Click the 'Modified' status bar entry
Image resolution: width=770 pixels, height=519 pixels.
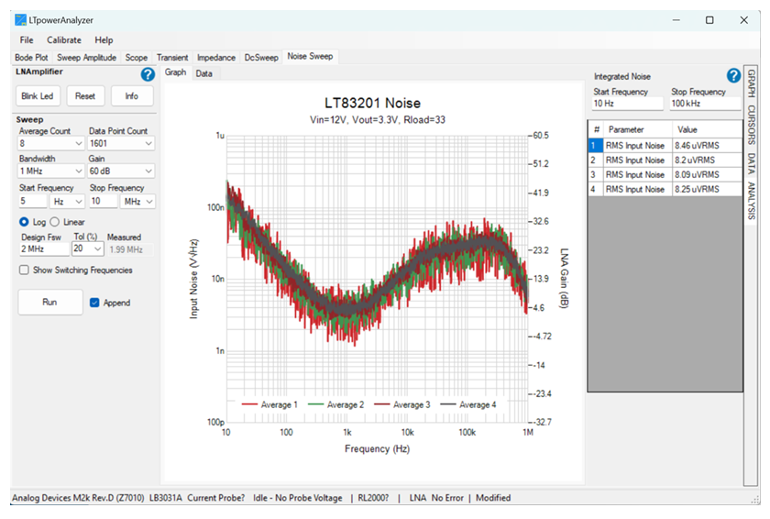[x=493, y=498]
